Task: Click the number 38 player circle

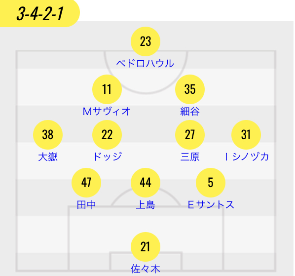Action: point(48,135)
